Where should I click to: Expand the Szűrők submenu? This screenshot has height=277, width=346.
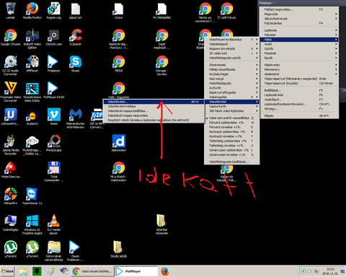[299, 49]
